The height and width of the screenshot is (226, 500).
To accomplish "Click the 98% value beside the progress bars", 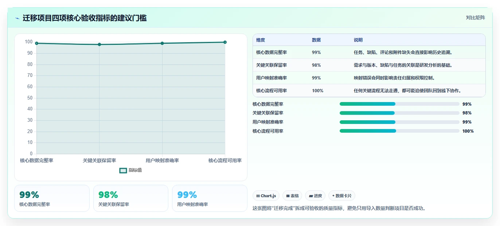I will click(x=467, y=113).
